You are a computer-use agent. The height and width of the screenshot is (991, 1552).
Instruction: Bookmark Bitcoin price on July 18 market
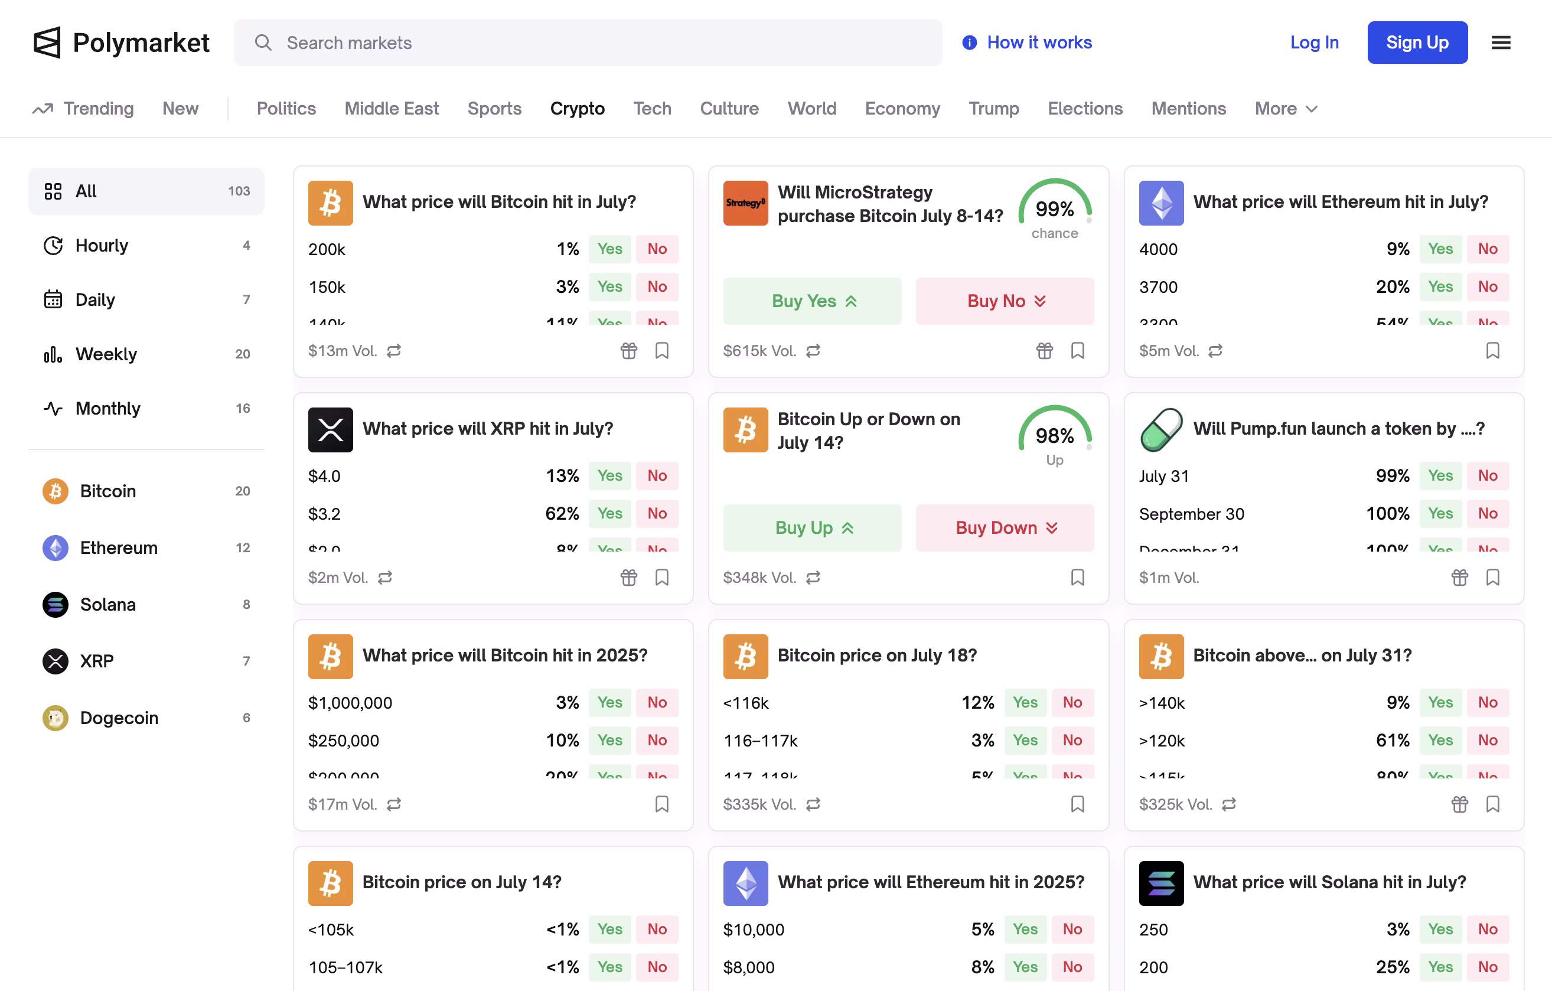click(x=1077, y=804)
